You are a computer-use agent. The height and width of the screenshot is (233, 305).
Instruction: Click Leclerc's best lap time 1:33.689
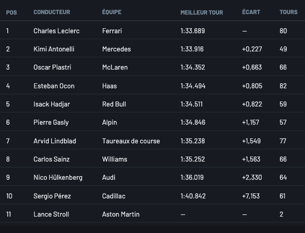pyautogui.click(x=193, y=31)
